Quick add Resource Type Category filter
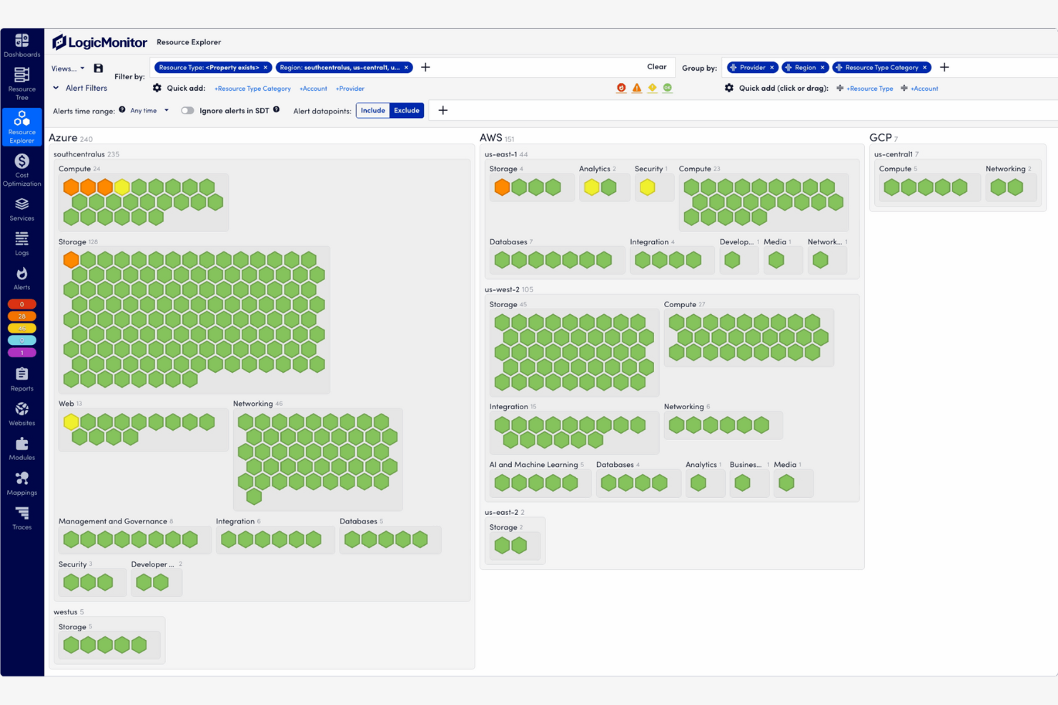1058x705 pixels. [x=252, y=89]
